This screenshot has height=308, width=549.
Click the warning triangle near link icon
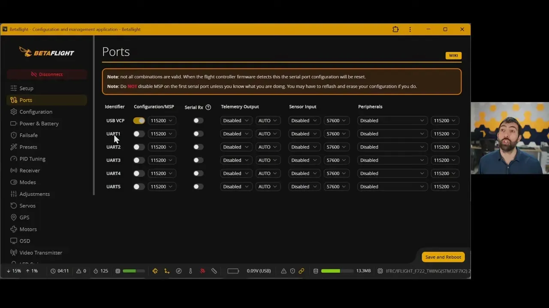click(x=284, y=271)
